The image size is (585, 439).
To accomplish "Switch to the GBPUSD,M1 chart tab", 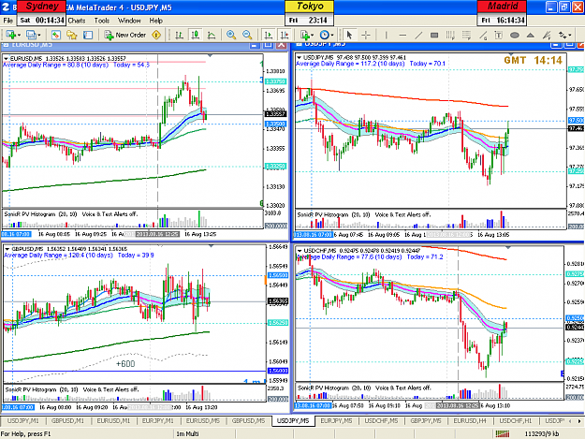I will [67, 420].
